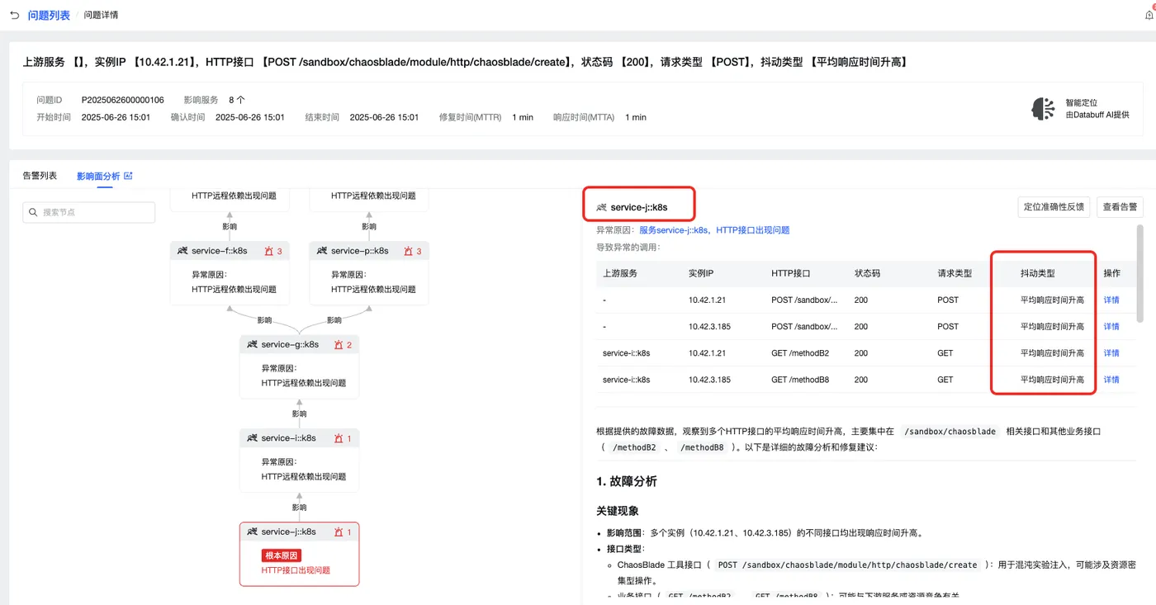Click the GET /methodB8 table cell
1156x605 pixels.
click(800, 380)
